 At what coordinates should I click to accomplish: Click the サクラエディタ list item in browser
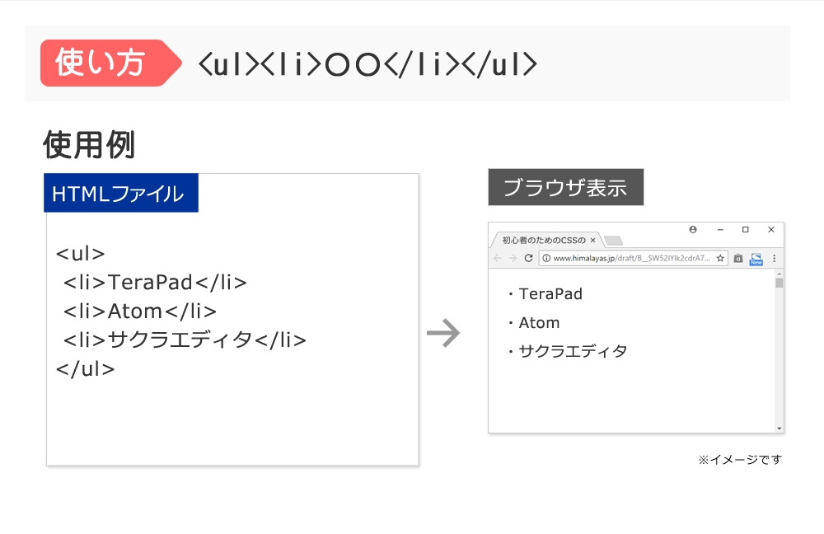coord(568,351)
